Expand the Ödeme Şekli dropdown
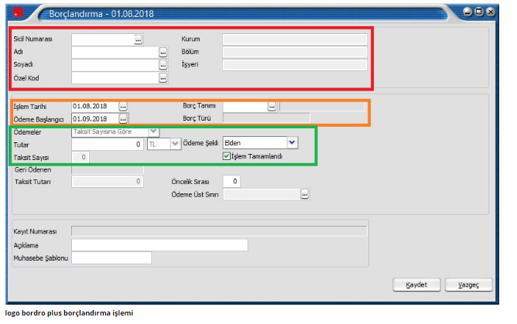The width and height of the screenshot is (517, 324). tap(292, 143)
